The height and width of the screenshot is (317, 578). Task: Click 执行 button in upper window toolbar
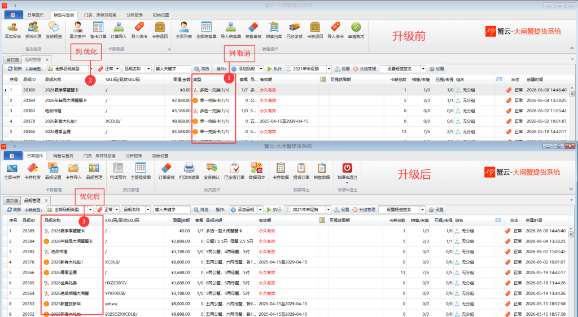(x=275, y=69)
